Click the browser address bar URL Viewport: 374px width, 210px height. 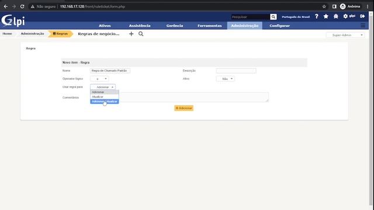[92, 6]
